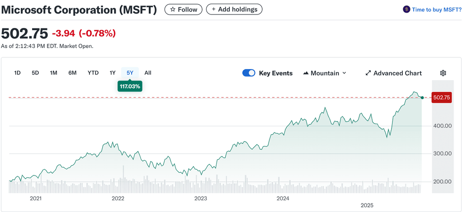
Task: Open chart settings gear icon
Action: (x=443, y=73)
